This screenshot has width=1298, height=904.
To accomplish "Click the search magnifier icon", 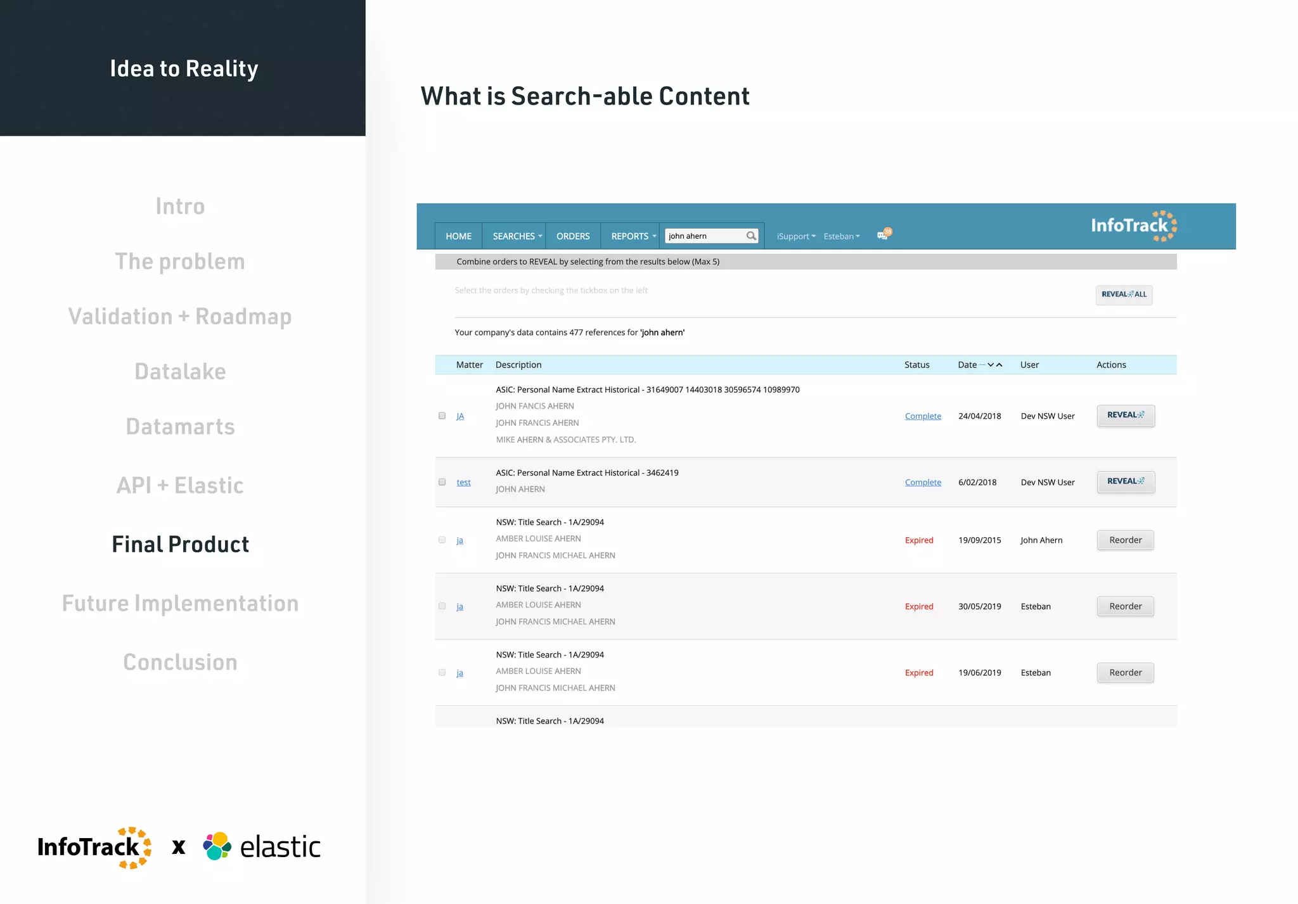I will click(x=751, y=236).
